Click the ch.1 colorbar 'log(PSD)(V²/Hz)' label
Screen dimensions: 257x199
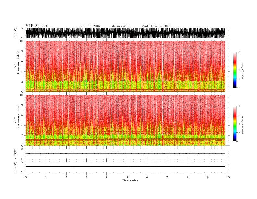tap(243, 71)
